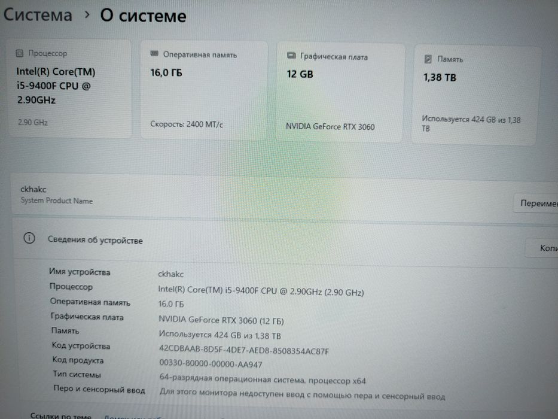This screenshot has width=558, height=419.
Task: Click the bold 1,38 ТВ storage value
Action: (x=440, y=77)
